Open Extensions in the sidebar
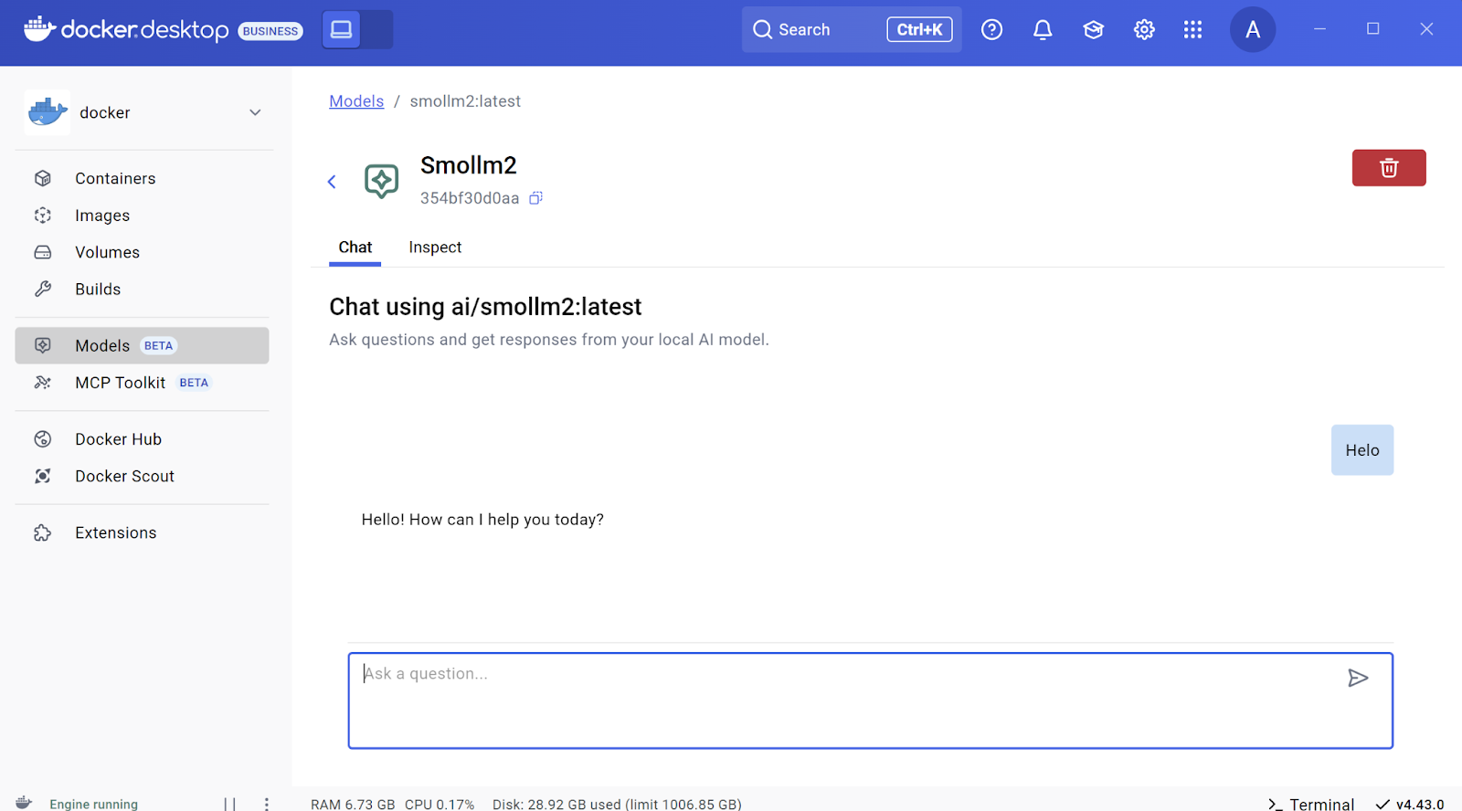The height and width of the screenshot is (811, 1462). [143, 532]
